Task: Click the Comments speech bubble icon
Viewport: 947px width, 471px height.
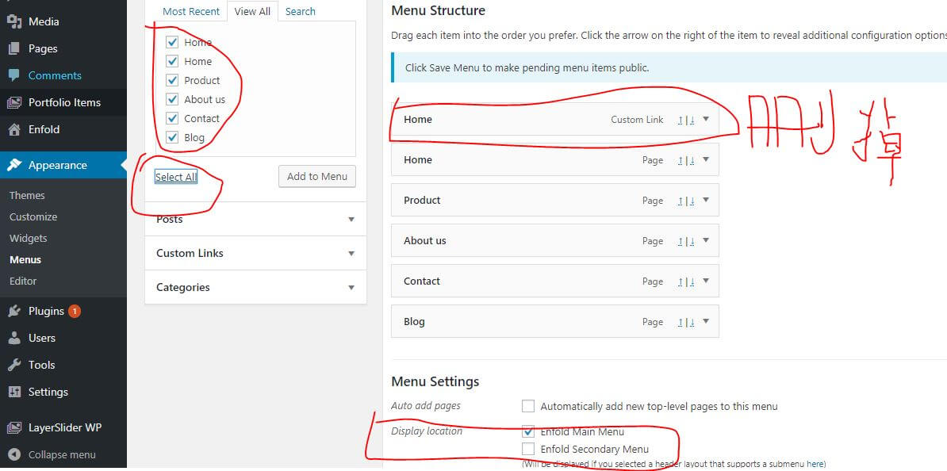Action: pyautogui.click(x=14, y=75)
